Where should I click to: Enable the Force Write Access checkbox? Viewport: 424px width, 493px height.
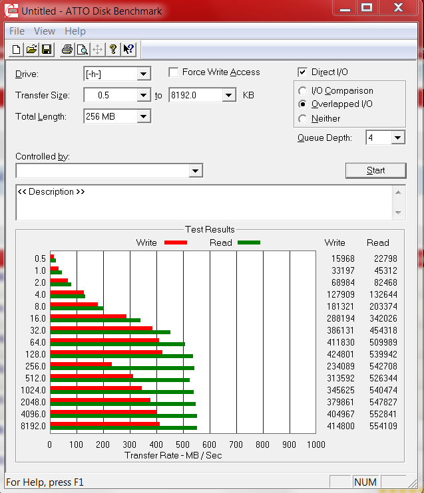pyautogui.click(x=174, y=72)
